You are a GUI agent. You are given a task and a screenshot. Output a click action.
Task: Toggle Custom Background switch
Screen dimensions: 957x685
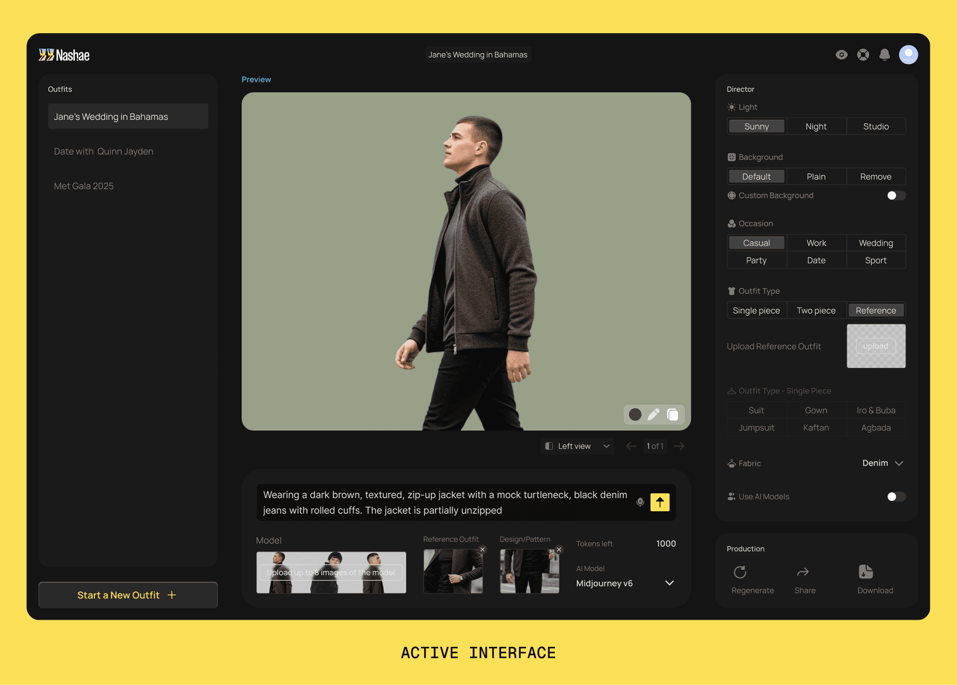point(896,195)
